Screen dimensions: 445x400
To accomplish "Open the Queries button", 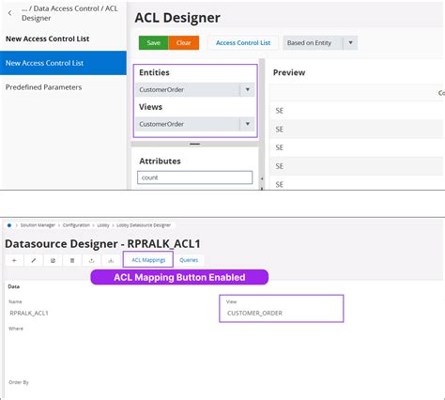I will pyautogui.click(x=189, y=260).
